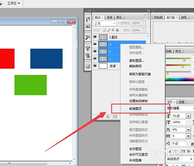Open the Layer Comps icon in dock
The width and height of the screenshot is (194, 166).
(88, 66)
